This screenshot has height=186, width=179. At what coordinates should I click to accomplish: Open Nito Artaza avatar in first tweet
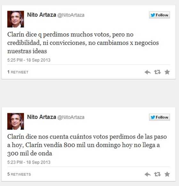16,19
